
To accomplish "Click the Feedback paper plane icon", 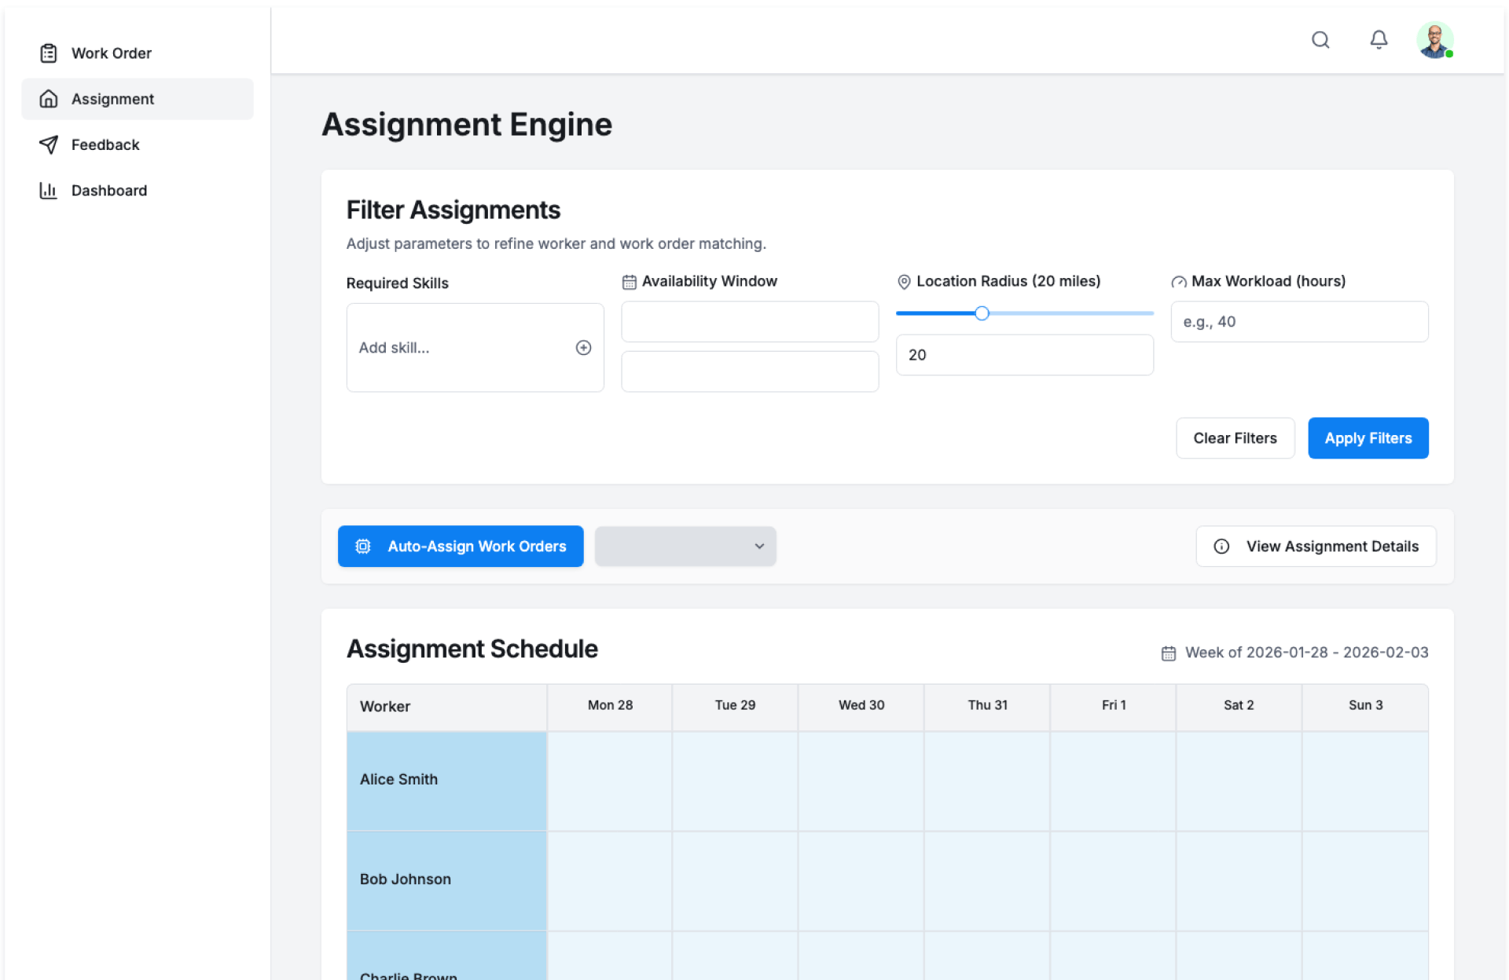I will (49, 144).
